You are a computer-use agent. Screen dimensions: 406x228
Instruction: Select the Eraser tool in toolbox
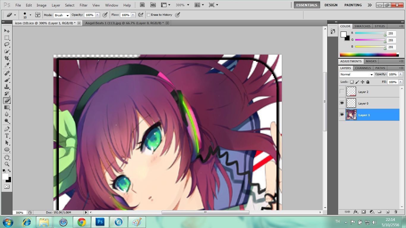coord(7,101)
